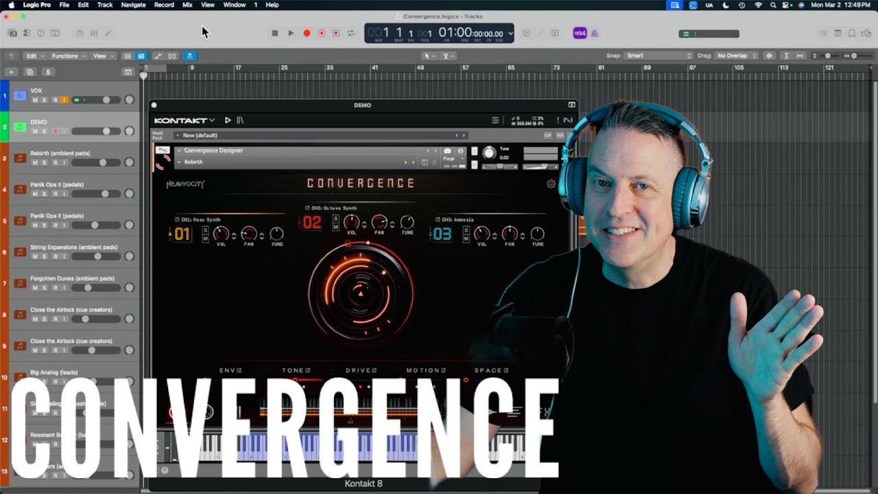Open the Kontakt library browser icon
This screenshot has height=494, width=878.
tap(240, 120)
